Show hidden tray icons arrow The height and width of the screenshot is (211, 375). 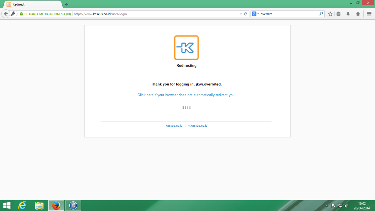click(x=327, y=206)
